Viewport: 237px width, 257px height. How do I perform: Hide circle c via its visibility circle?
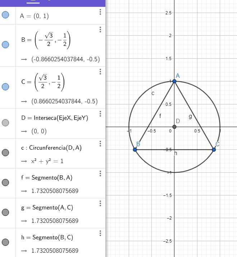pos(5,153)
